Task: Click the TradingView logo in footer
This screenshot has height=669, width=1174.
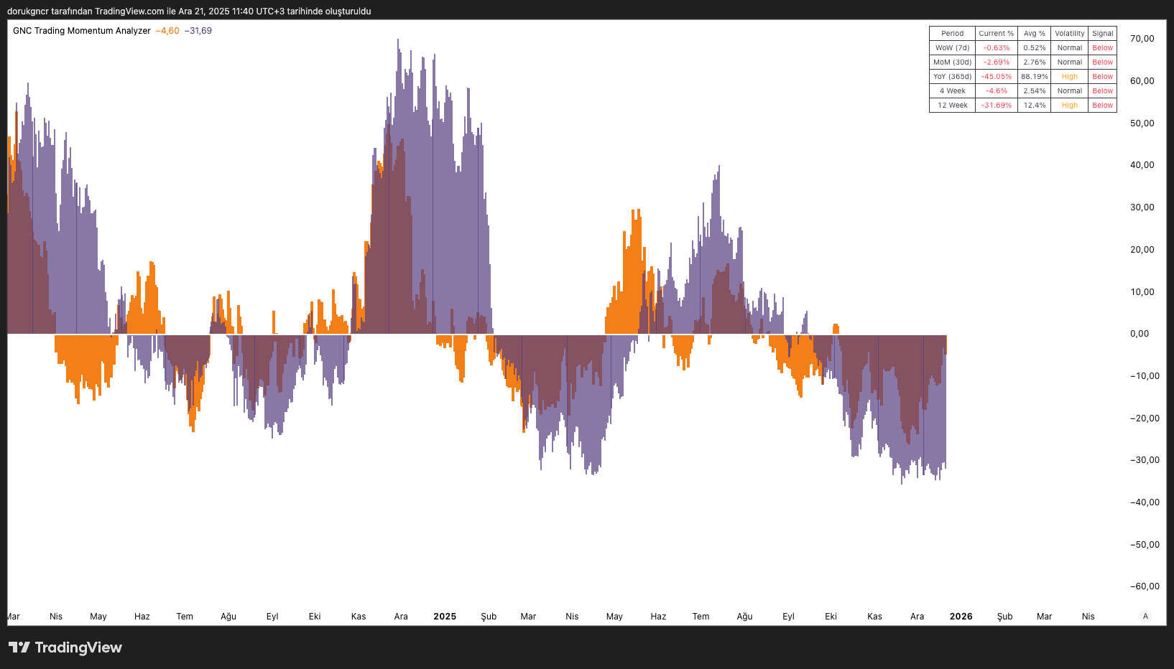Action: (65, 647)
